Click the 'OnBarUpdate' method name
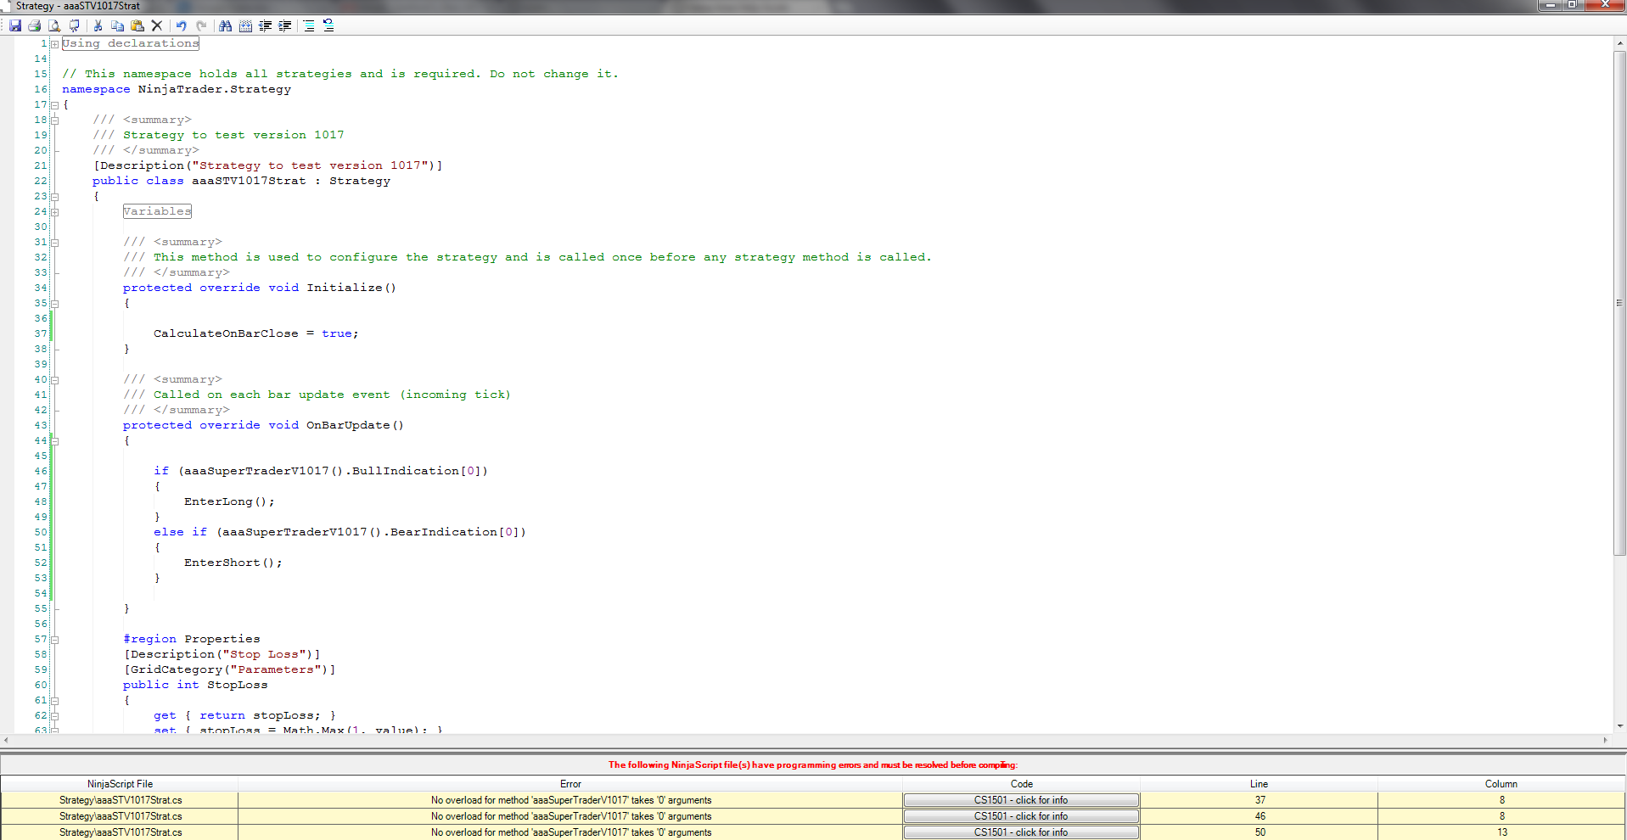This screenshot has height=840, width=1627. pyautogui.click(x=348, y=425)
